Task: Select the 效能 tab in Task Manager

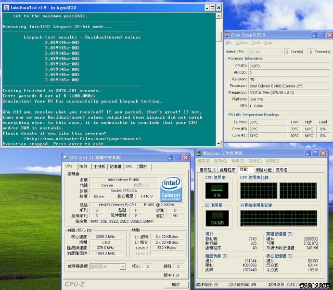Action: (245, 169)
